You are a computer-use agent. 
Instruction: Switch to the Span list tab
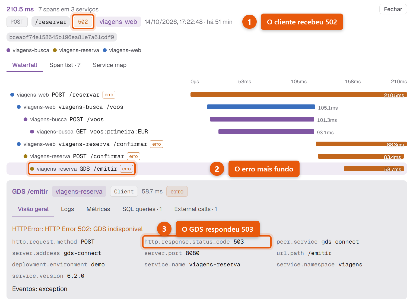point(65,65)
